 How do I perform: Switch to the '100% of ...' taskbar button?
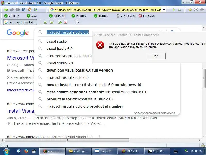click(x=131, y=151)
